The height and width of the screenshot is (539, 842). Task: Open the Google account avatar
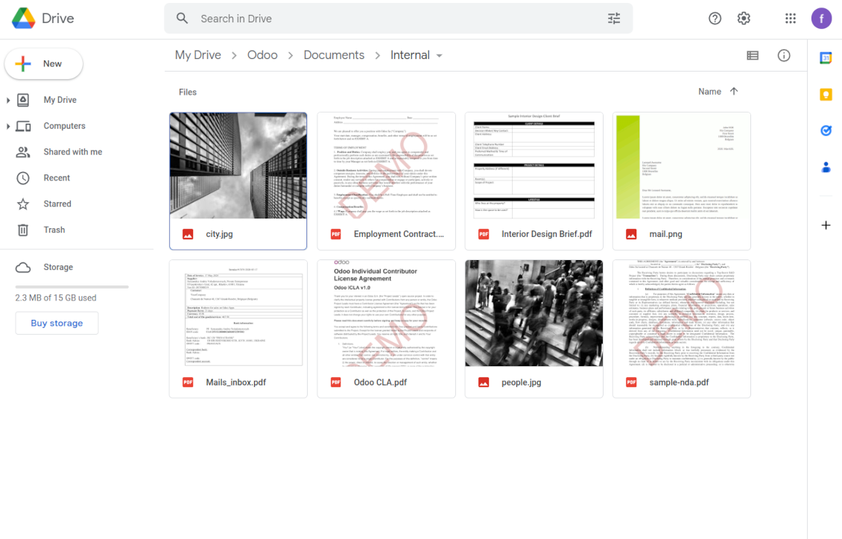click(x=821, y=19)
